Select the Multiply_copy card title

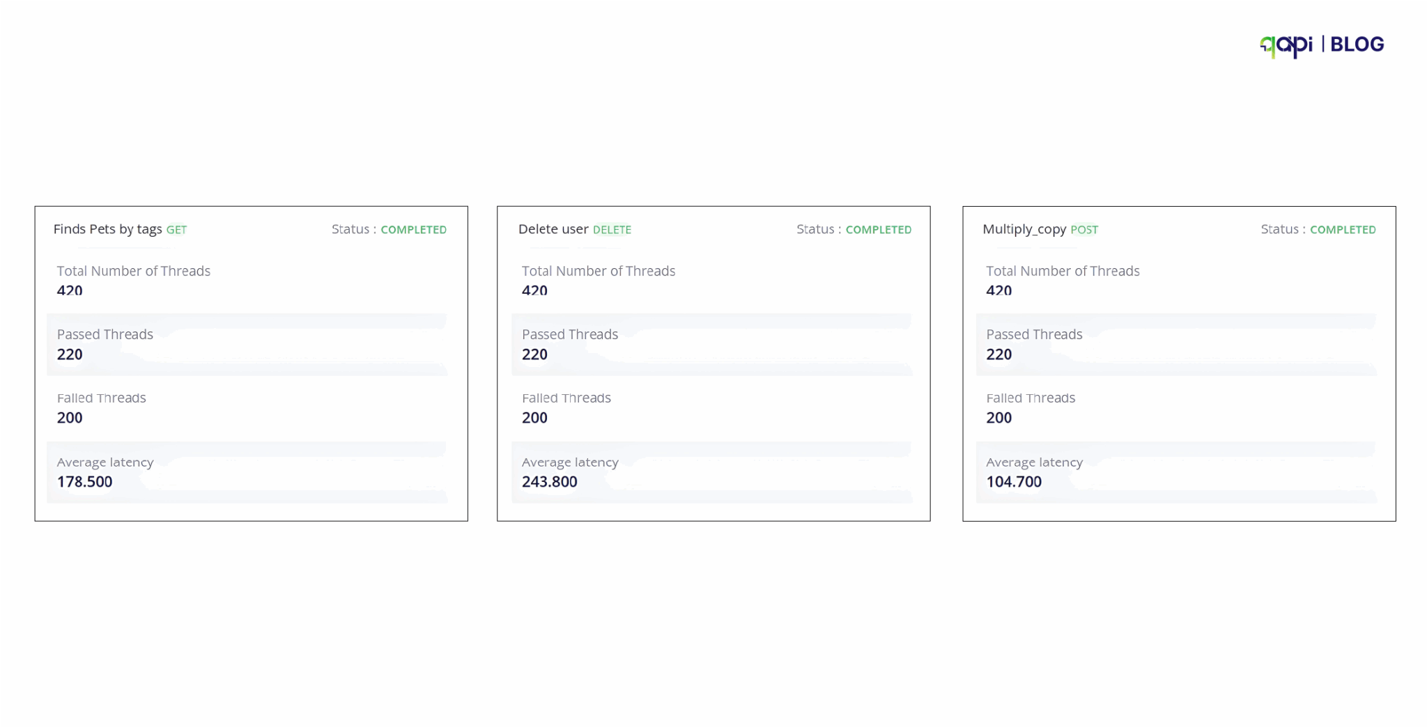tap(1024, 229)
